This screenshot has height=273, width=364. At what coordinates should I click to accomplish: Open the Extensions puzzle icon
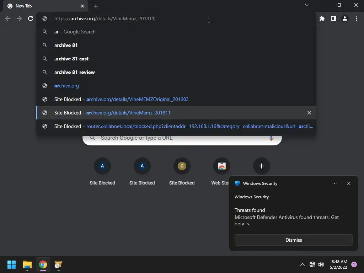(322, 18)
